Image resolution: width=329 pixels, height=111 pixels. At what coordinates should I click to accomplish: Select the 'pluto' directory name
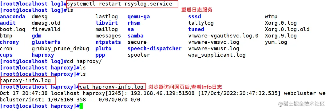[103, 49]
